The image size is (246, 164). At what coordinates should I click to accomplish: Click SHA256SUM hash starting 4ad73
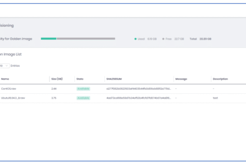coord(138,98)
